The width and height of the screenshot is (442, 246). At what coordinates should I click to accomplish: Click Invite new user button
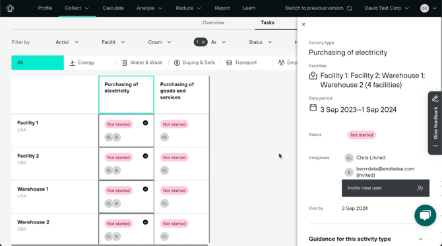click(386, 188)
